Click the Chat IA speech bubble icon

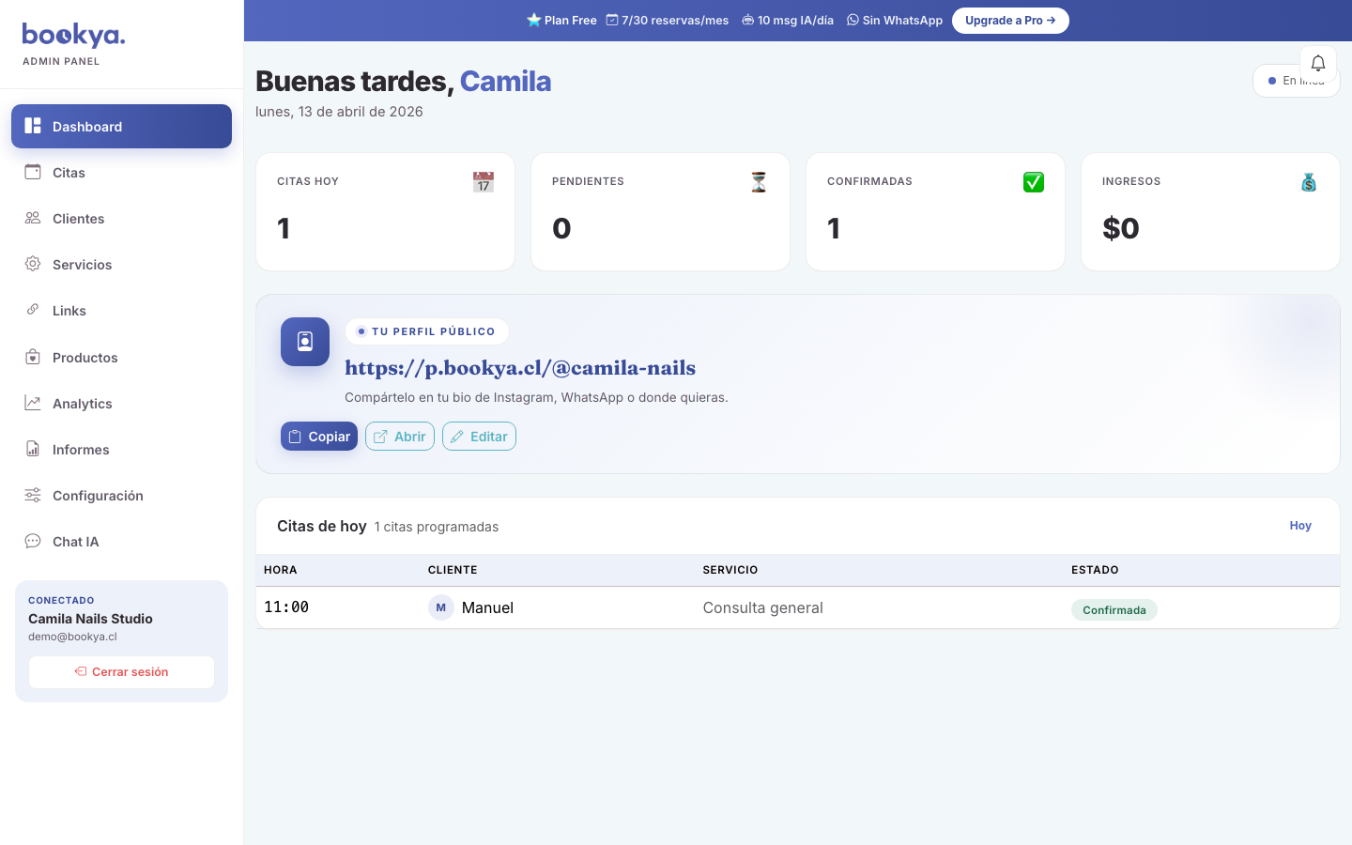click(x=33, y=541)
